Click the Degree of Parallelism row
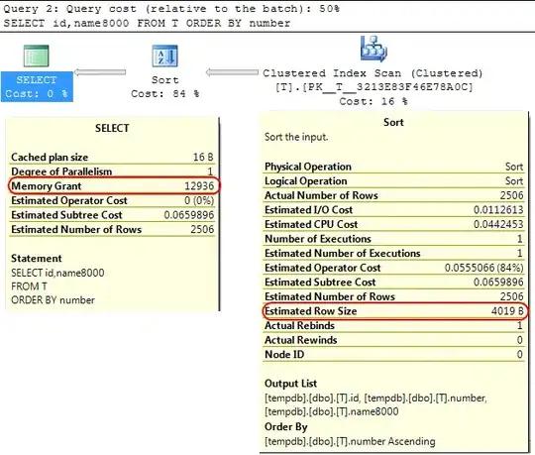535x455 pixels. (113, 171)
